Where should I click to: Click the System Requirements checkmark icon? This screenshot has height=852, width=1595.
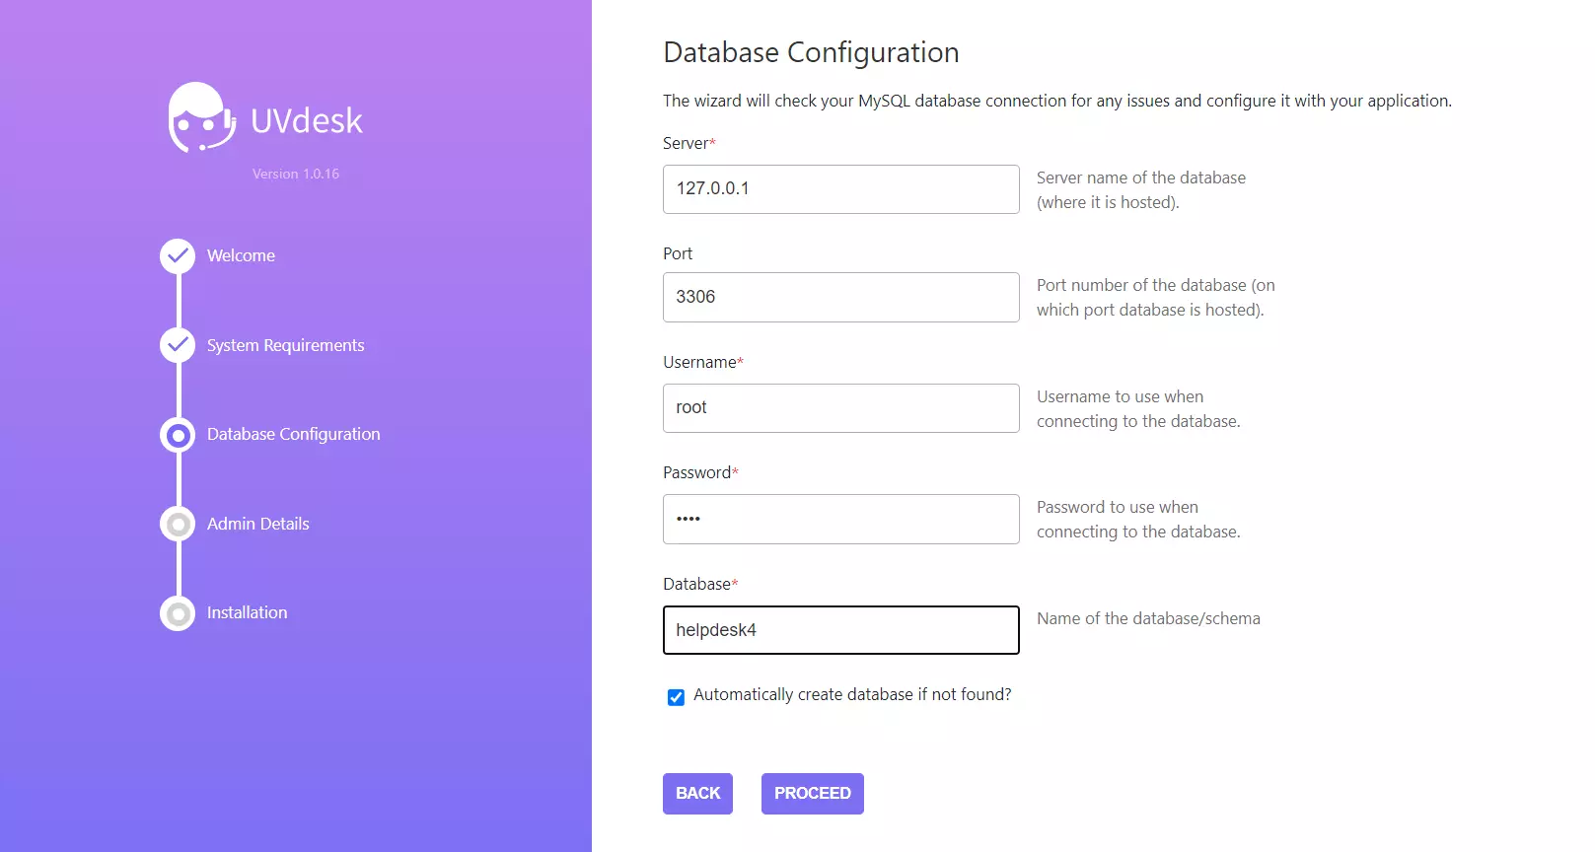pos(178,345)
